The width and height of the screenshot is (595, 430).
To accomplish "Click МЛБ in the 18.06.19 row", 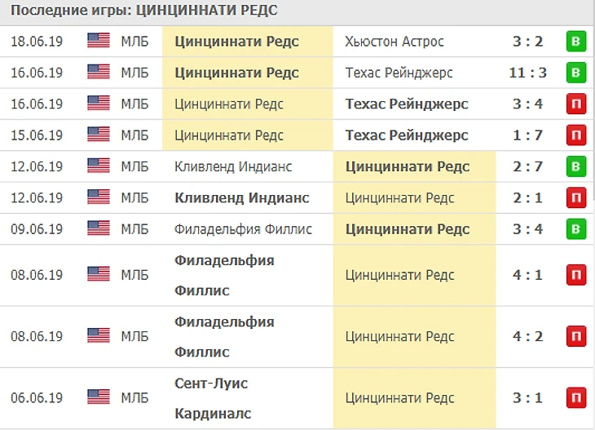I will [134, 41].
